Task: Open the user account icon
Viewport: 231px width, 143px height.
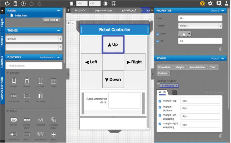Action: coord(227,3)
